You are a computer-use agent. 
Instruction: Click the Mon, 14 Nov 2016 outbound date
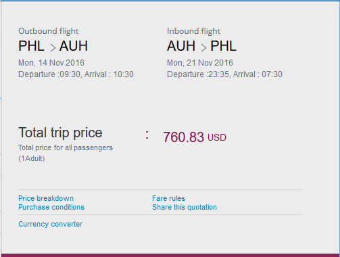[51, 63]
